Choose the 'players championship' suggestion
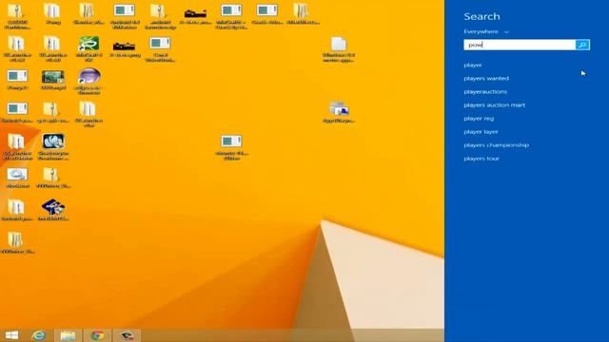 point(496,145)
